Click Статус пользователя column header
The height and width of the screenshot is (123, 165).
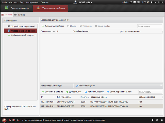click(x=141, y=31)
